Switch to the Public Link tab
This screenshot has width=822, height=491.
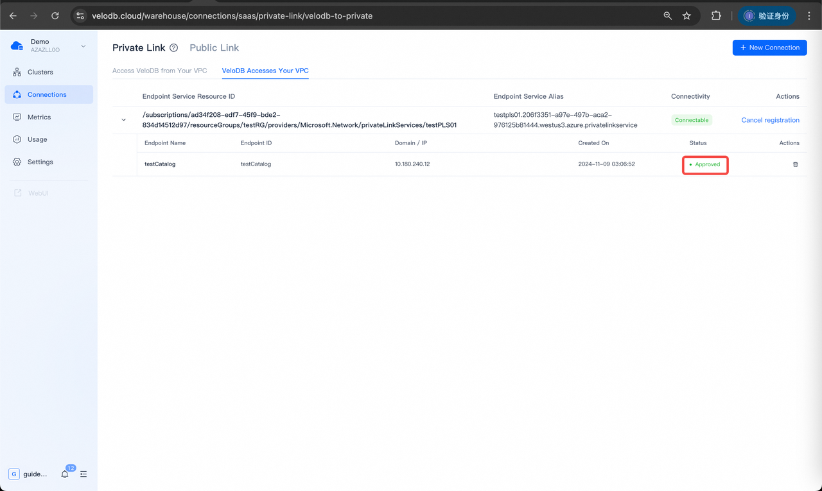(x=214, y=47)
